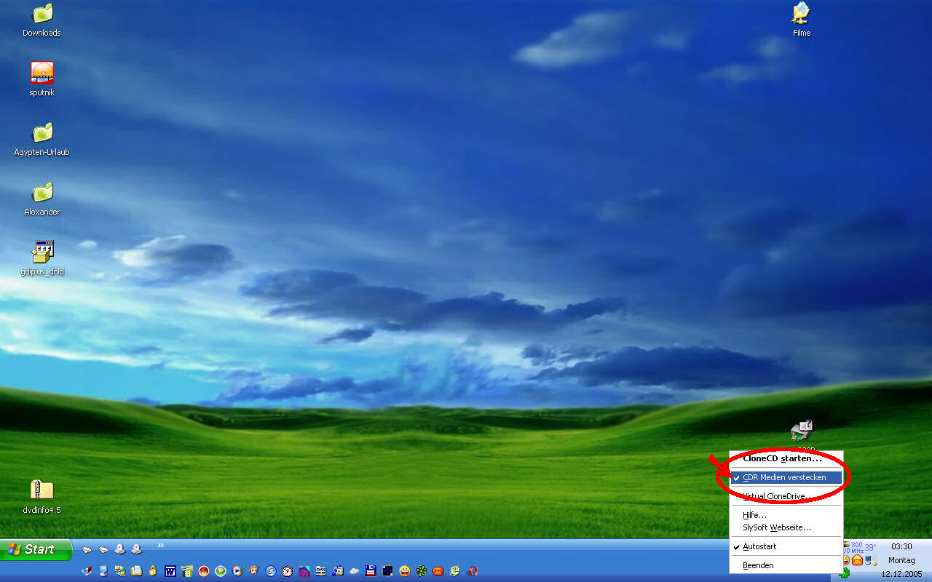Click the floppy disk taskbar icon
This screenshot has width=932, height=582.
click(371, 571)
